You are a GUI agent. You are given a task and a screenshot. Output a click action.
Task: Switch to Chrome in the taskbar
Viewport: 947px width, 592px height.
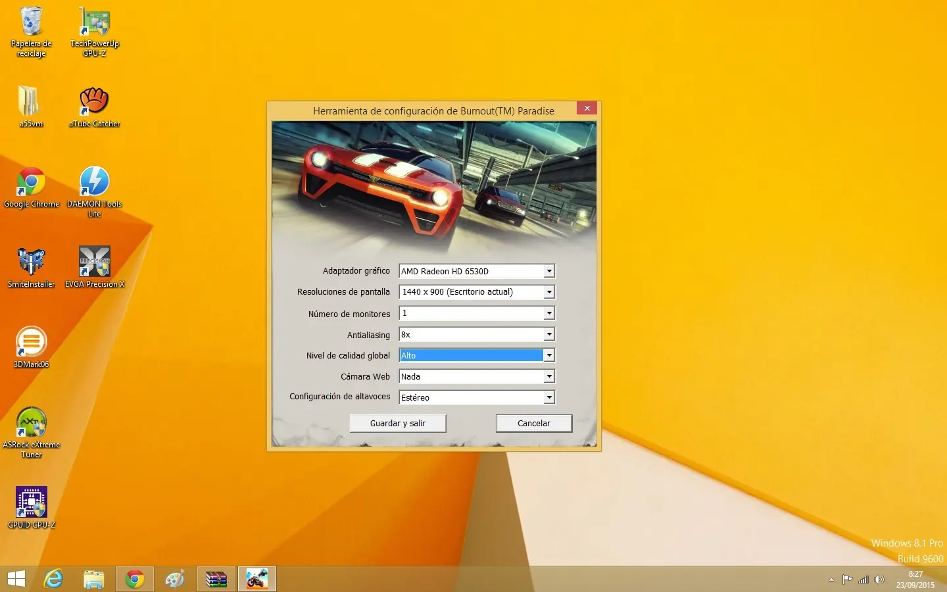(x=135, y=579)
